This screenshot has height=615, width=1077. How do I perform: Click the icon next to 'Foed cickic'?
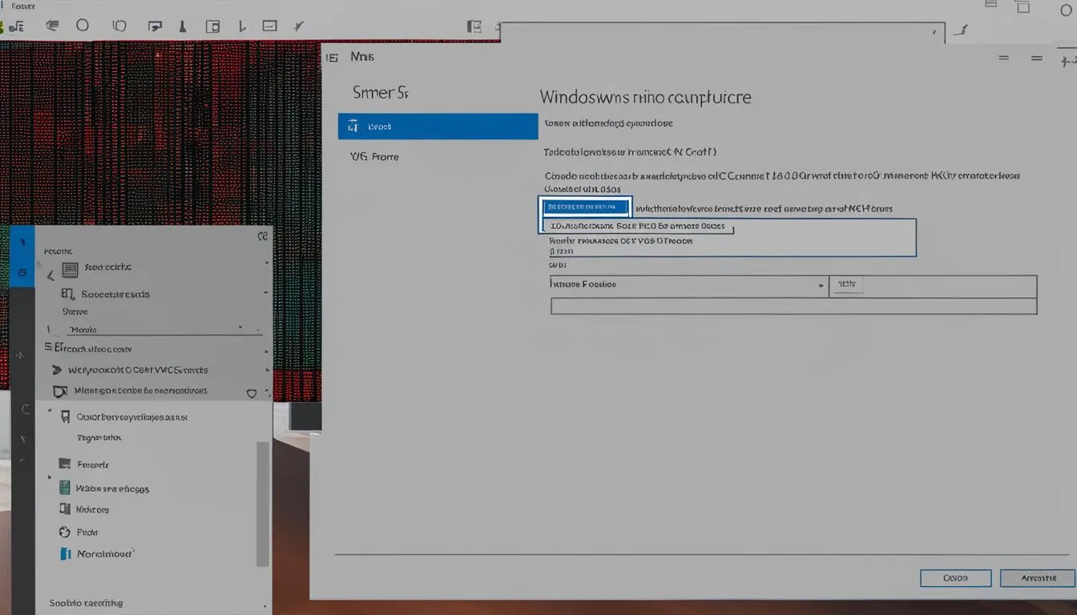70,269
